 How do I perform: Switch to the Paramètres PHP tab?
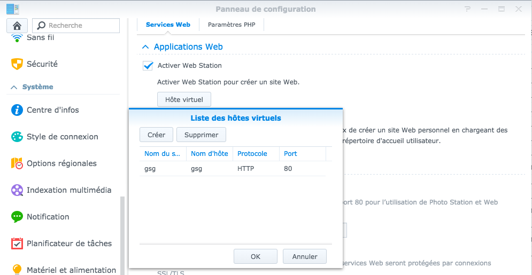click(x=232, y=25)
